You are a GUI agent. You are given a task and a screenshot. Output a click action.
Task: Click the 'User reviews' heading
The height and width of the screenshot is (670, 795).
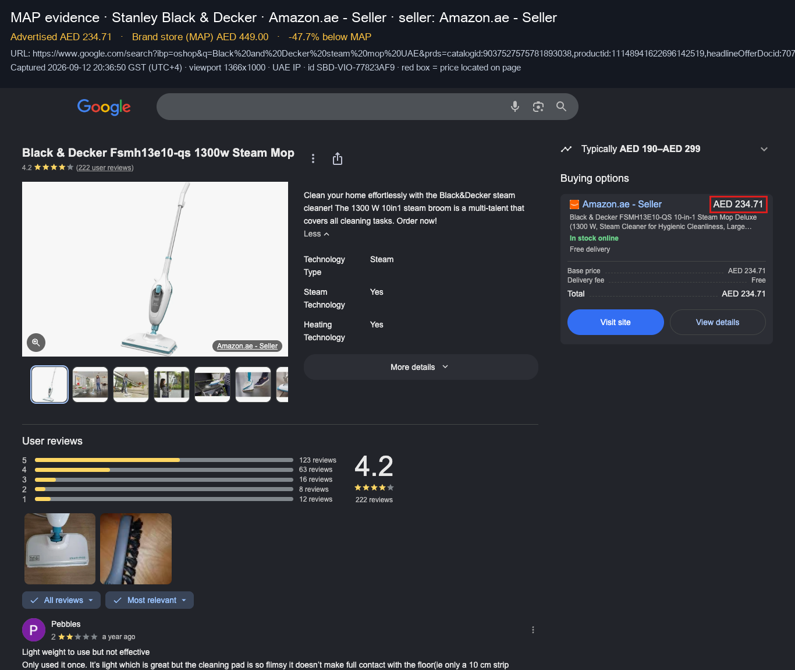tap(52, 441)
